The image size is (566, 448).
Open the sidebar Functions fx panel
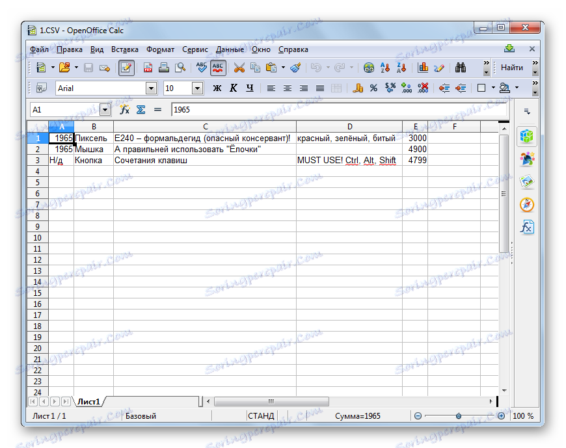[527, 227]
